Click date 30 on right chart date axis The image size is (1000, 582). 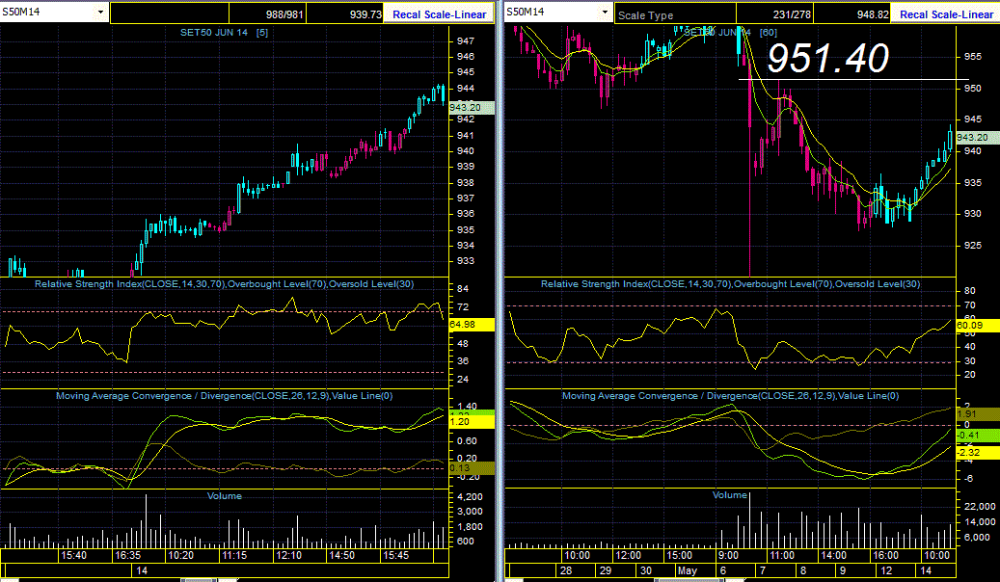point(646,570)
